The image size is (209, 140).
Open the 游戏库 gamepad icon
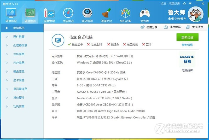pos(144,15)
